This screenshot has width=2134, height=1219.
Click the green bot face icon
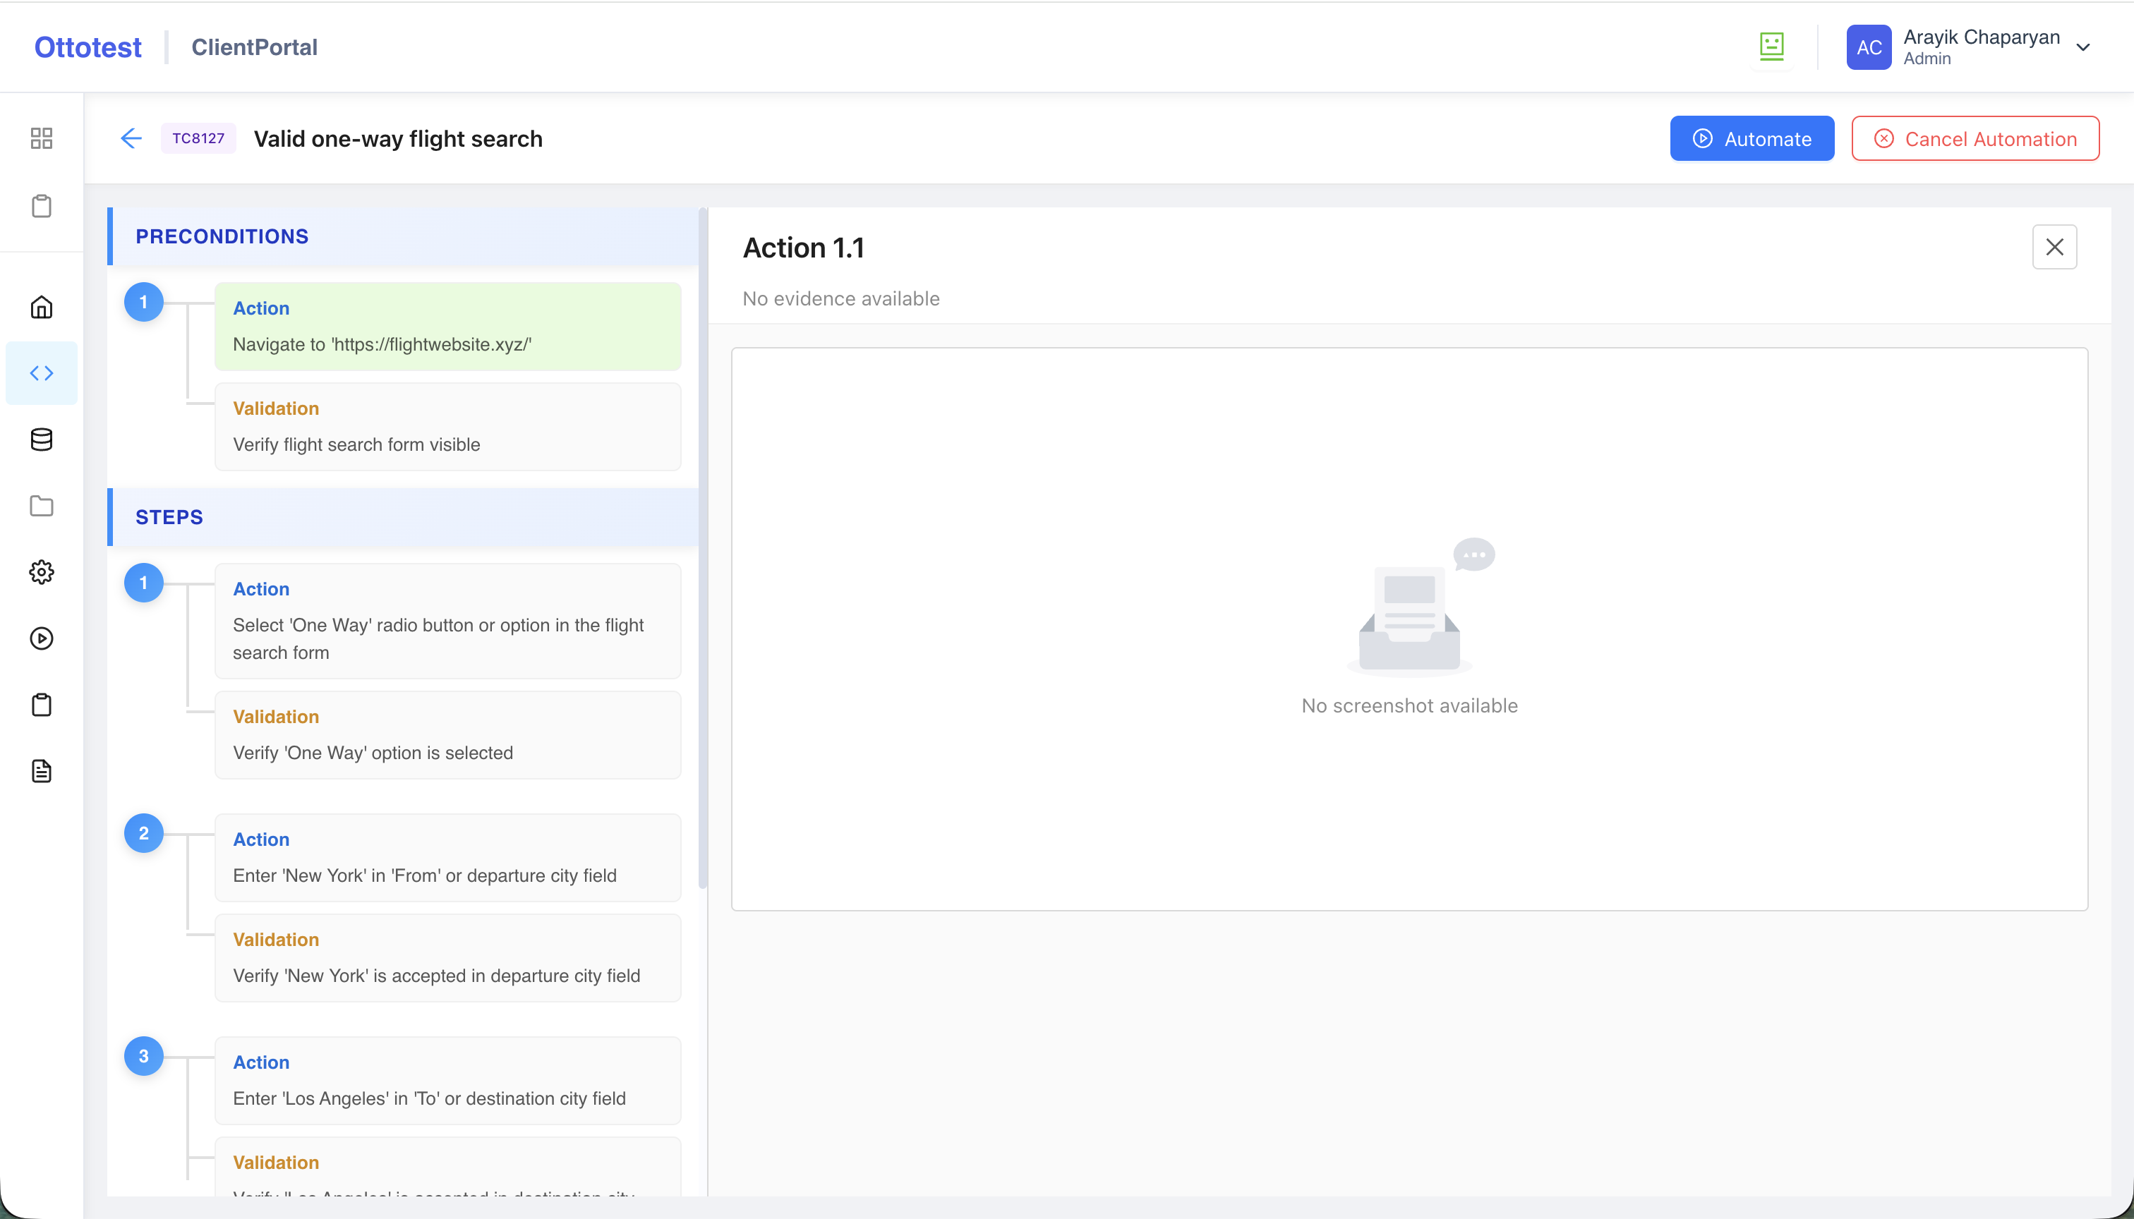(x=1771, y=47)
